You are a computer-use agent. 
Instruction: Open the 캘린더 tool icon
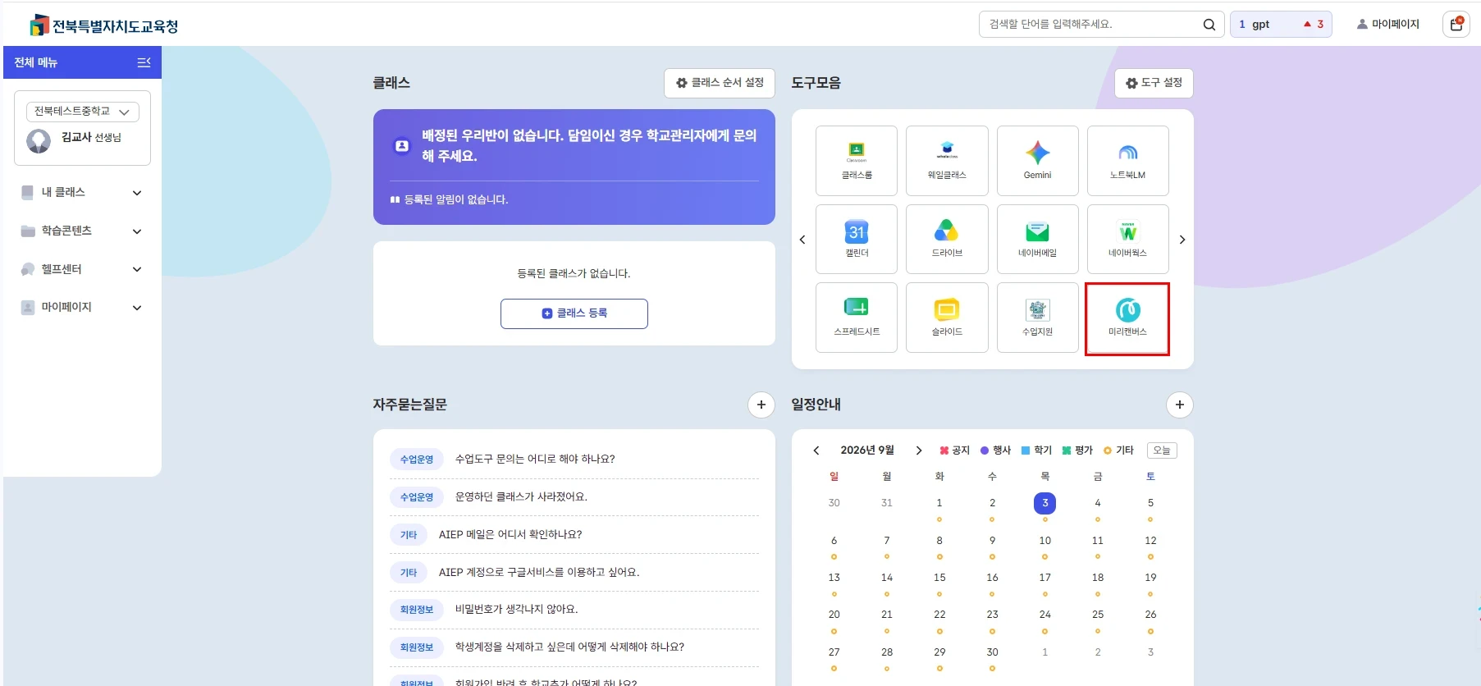tap(857, 239)
